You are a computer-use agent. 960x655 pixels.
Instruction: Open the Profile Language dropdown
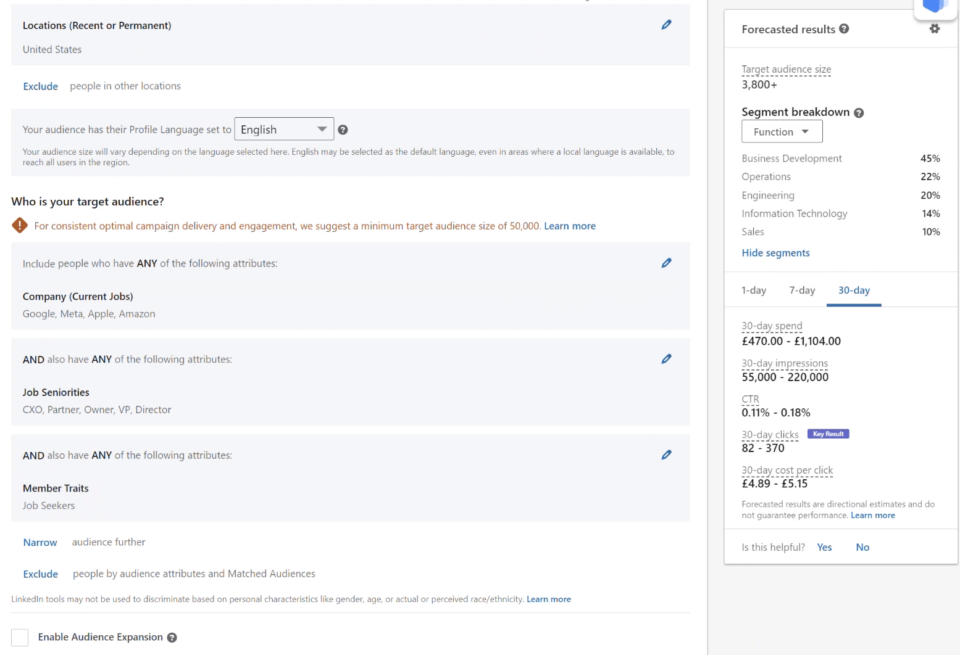click(283, 129)
